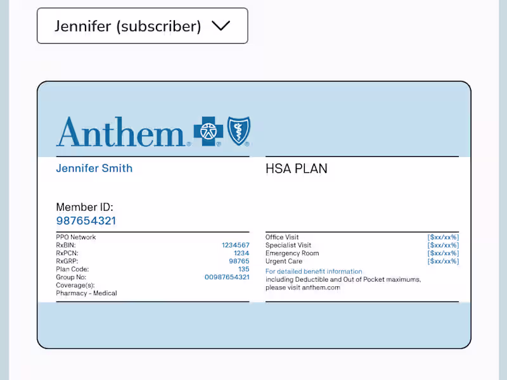This screenshot has width=507, height=380.
Task: Open the Jennifer (subscriber) dropdown
Action: pos(142,25)
